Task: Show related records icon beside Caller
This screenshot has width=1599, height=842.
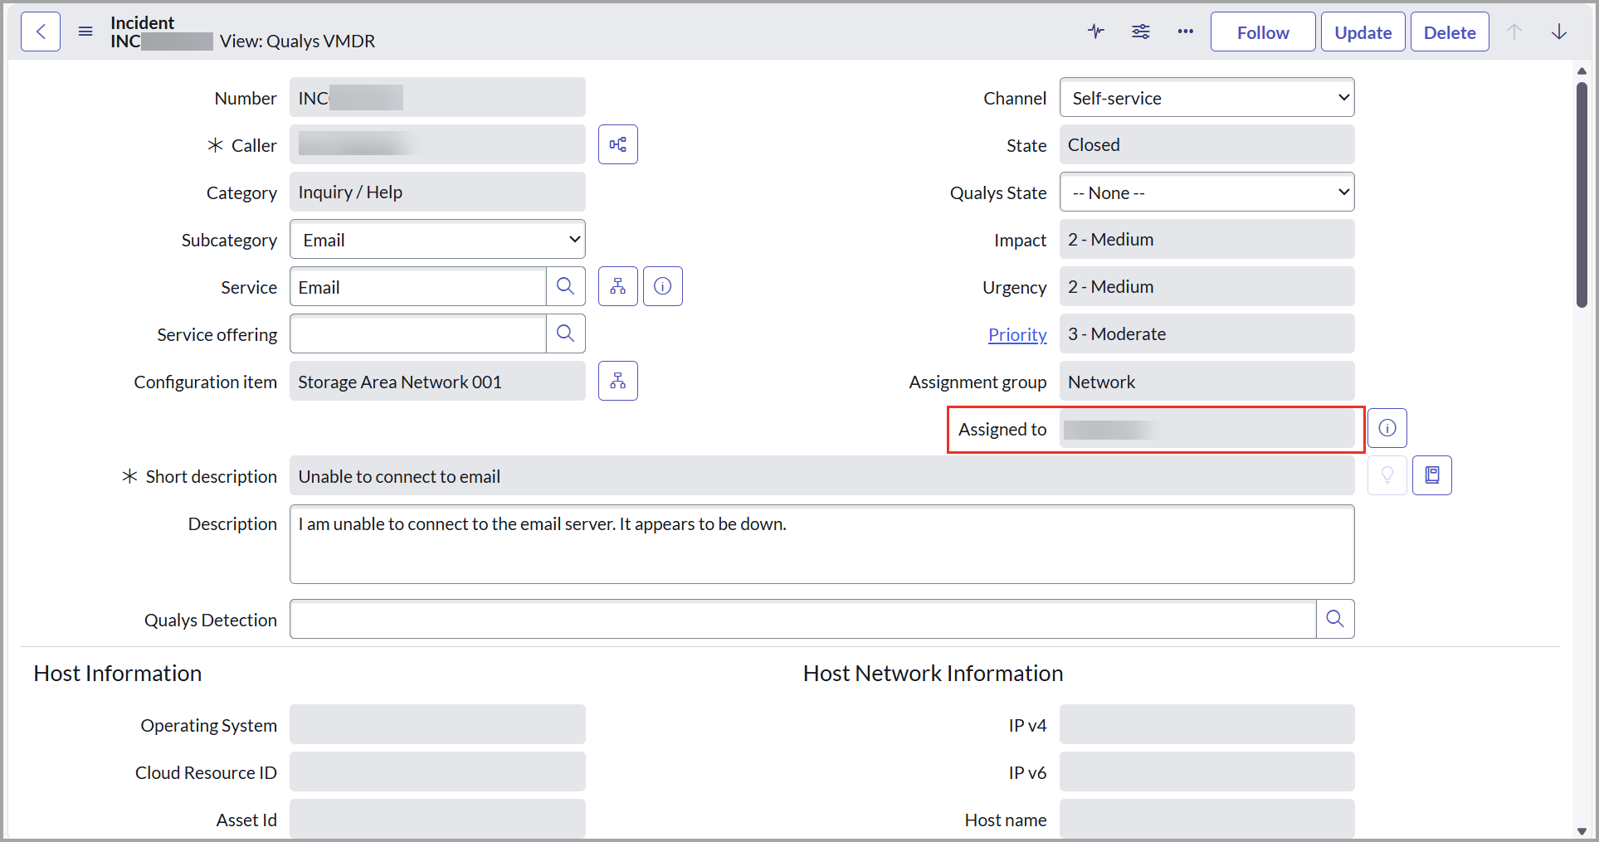Action: [618, 144]
